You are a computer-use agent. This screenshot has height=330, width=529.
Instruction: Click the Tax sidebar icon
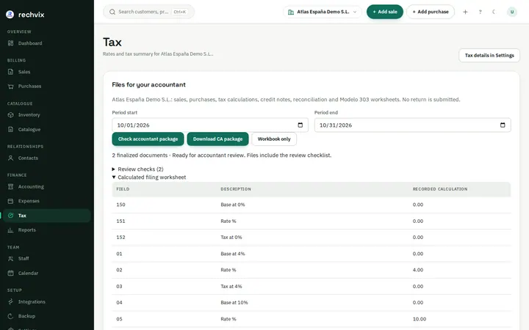11,216
